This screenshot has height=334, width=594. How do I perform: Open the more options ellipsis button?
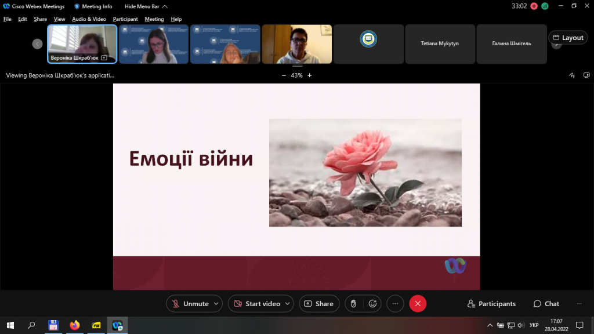coord(395,303)
